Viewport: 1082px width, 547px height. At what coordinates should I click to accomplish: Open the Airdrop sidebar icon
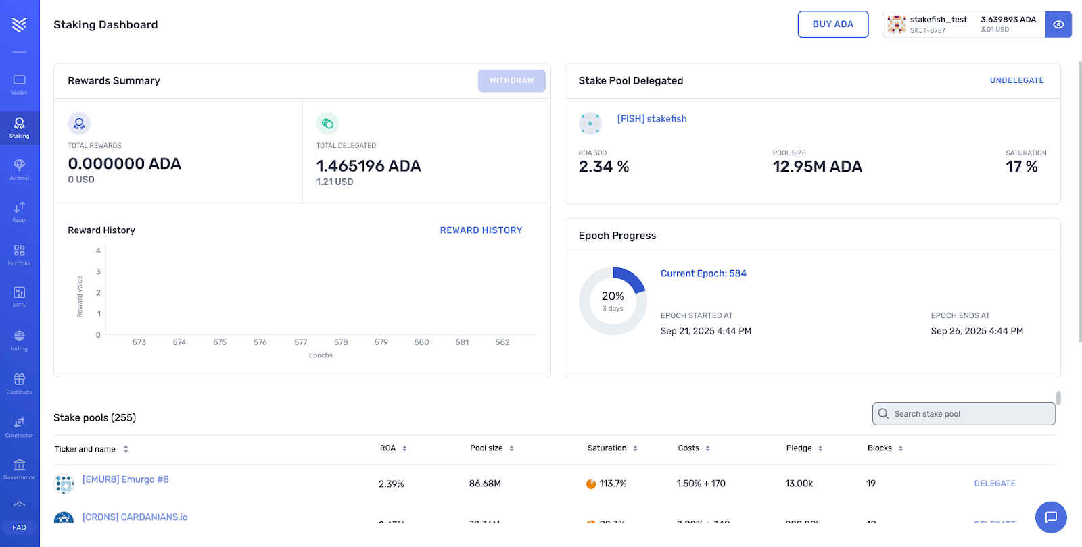click(20, 170)
